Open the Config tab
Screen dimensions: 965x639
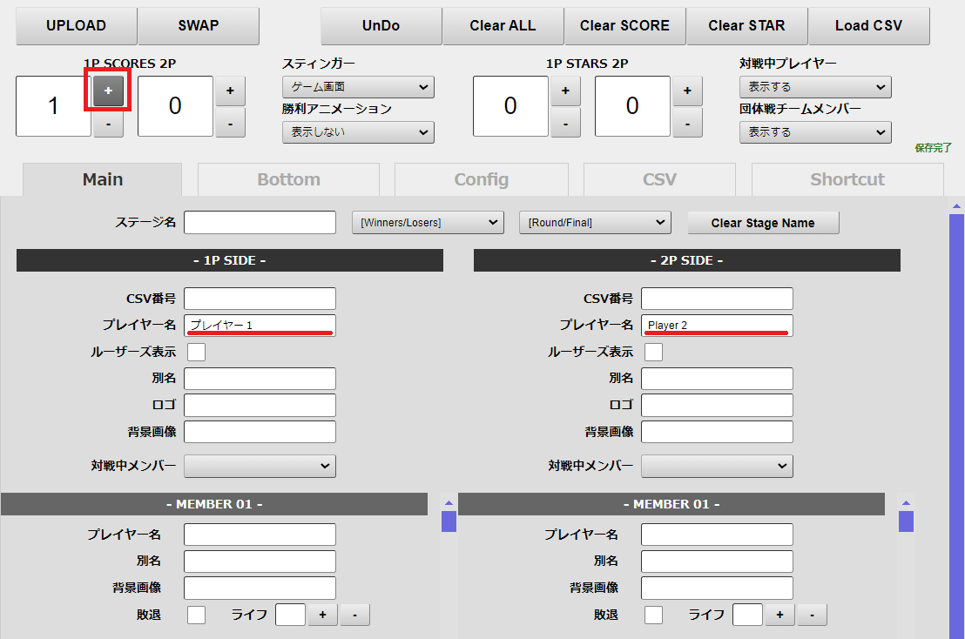482,179
